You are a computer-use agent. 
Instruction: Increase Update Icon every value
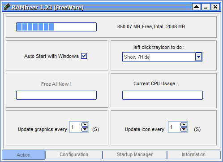[x=184, y=124]
